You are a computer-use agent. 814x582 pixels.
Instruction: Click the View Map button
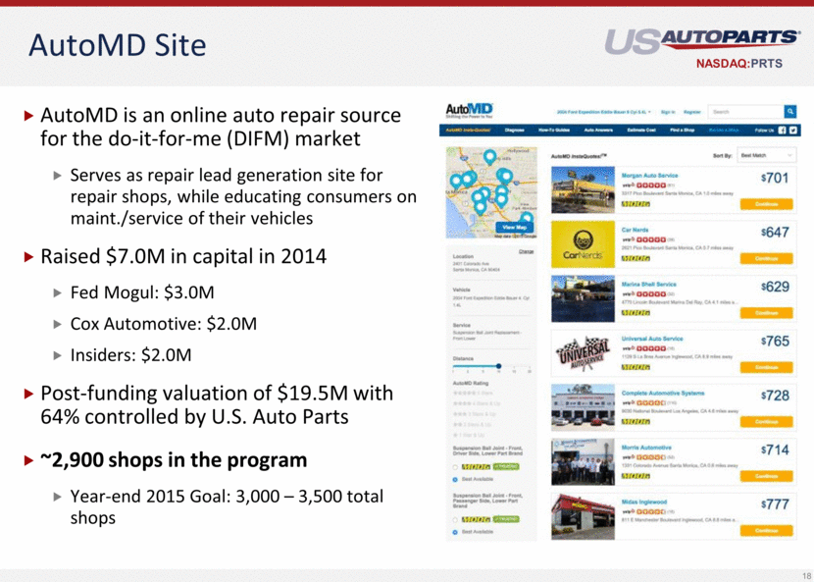coord(515,227)
